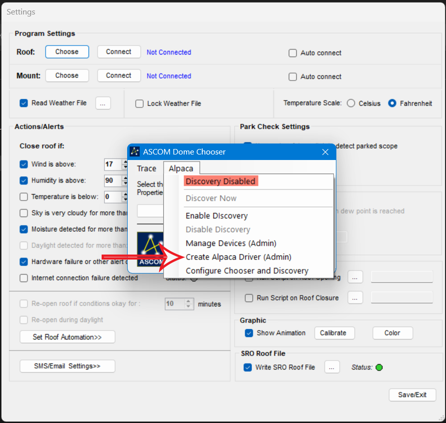Enable Lock Weather File option
The width and height of the screenshot is (446, 423).
139,103
